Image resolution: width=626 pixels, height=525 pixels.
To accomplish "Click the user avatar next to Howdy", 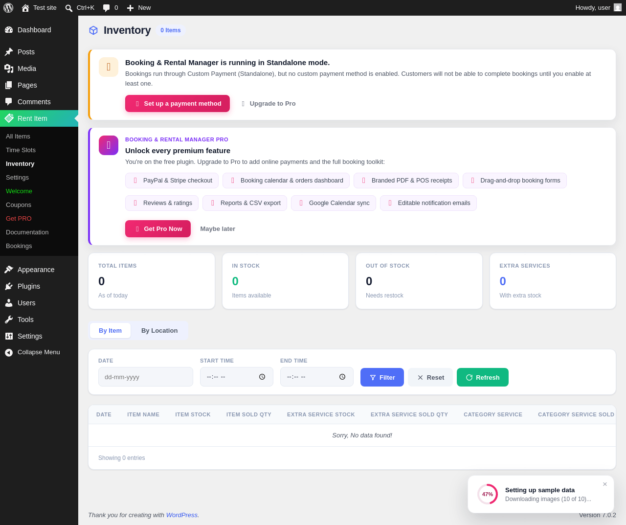I will [x=618, y=8].
